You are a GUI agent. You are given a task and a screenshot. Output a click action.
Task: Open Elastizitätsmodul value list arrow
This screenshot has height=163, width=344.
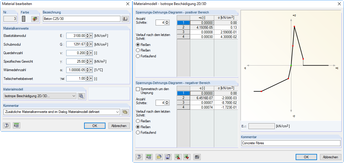coord(91,35)
